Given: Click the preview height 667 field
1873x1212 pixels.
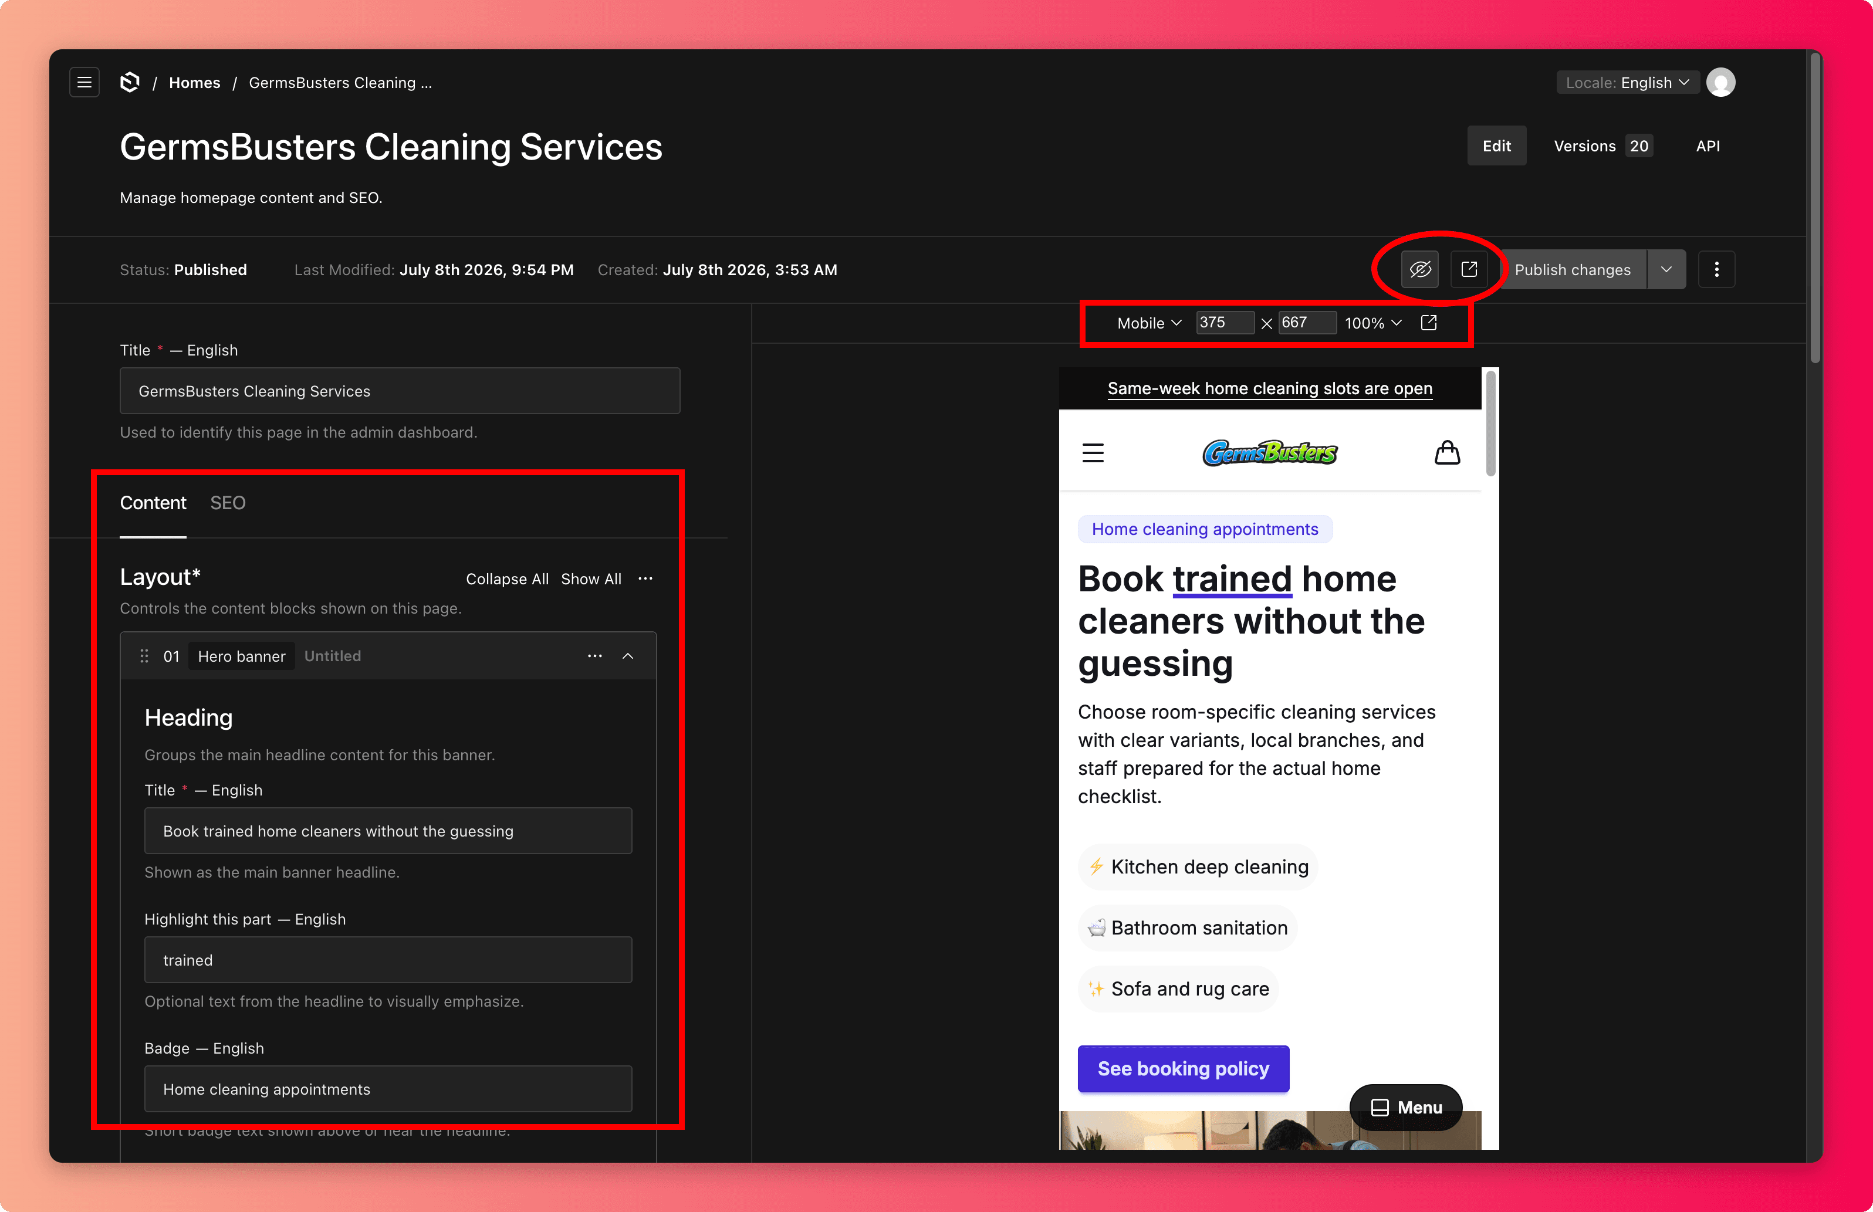Looking at the screenshot, I should tap(1306, 323).
